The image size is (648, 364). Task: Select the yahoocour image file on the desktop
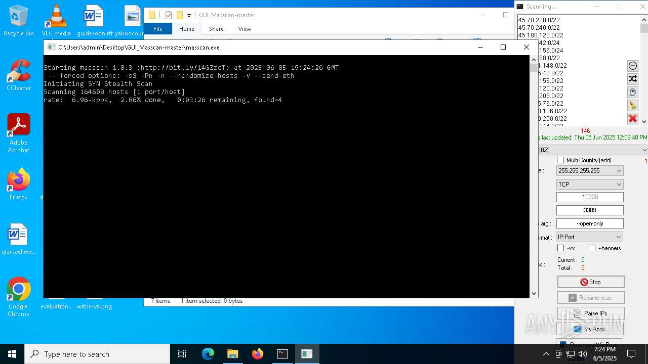(x=131, y=21)
